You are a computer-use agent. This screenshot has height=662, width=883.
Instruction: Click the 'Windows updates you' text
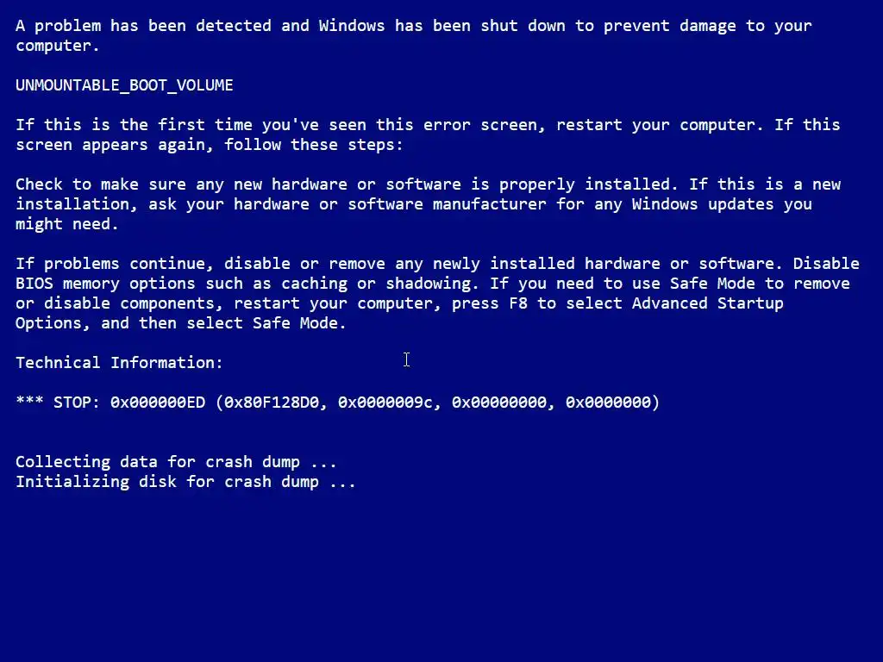[722, 203]
